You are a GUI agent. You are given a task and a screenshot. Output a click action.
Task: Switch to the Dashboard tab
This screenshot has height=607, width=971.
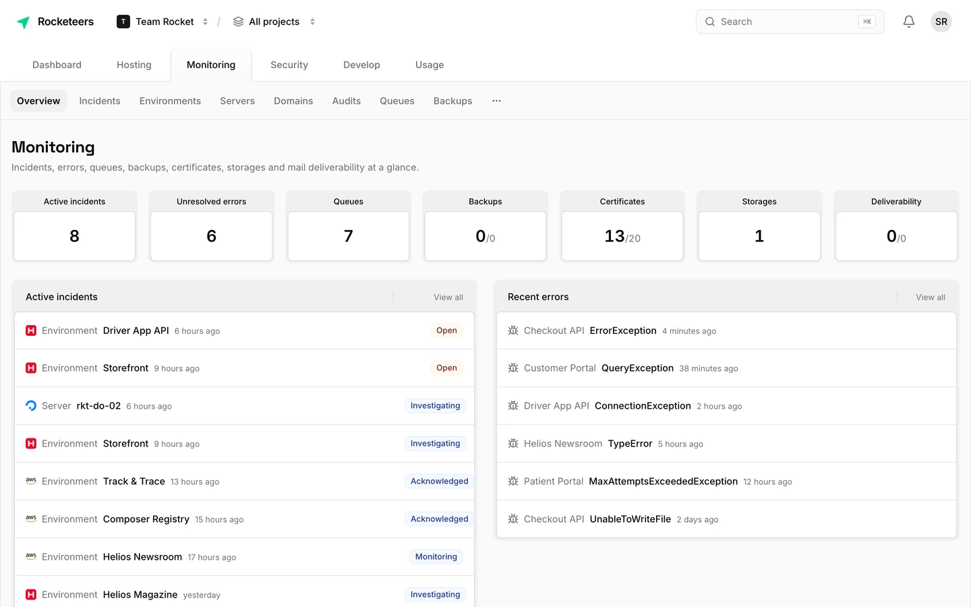pyautogui.click(x=57, y=65)
